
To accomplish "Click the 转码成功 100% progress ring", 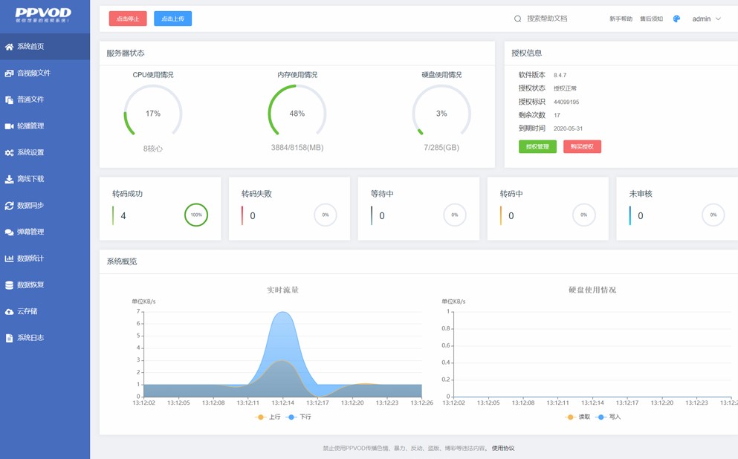I will 196,215.
